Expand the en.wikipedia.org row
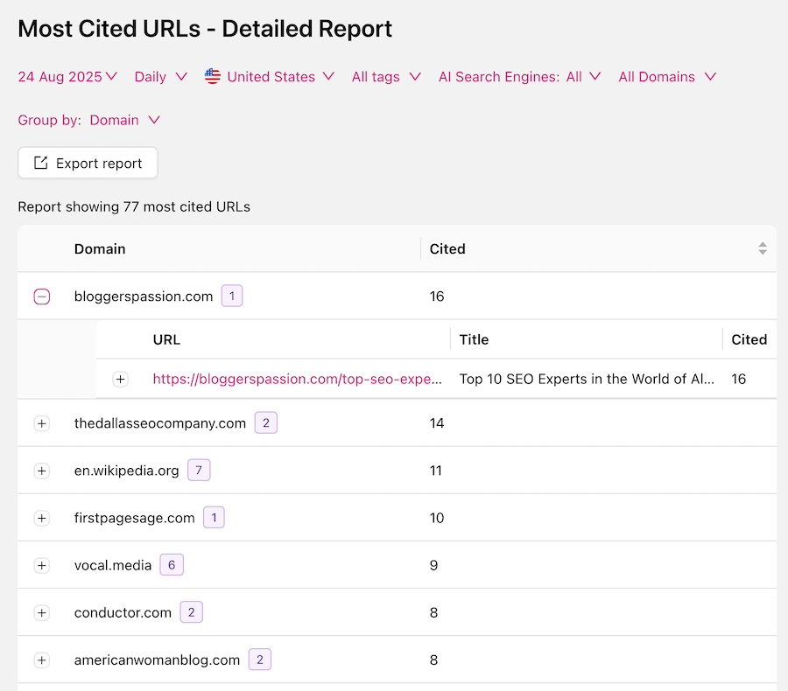 (42, 471)
